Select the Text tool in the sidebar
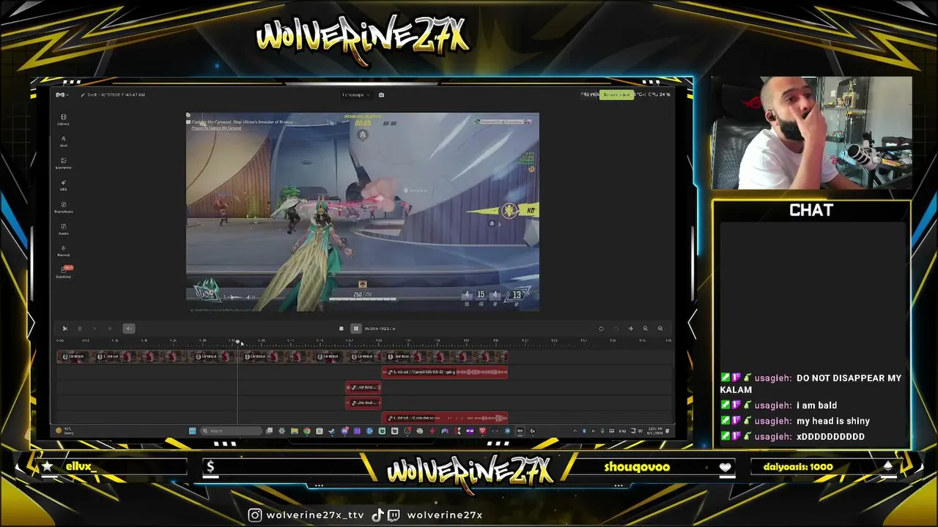The width and height of the screenshot is (938, 527). coord(63,141)
